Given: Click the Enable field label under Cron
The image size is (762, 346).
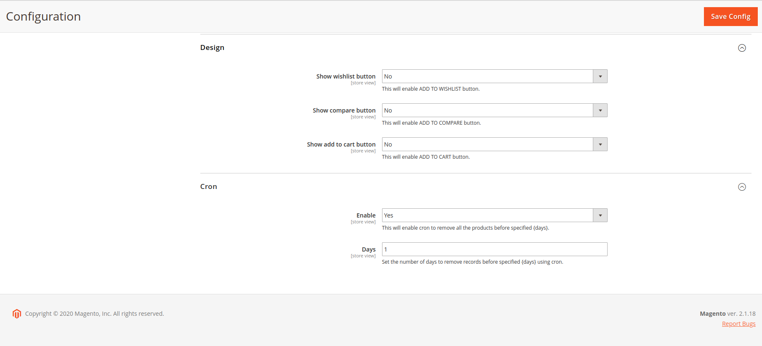Looking at the screenshot, I should pyautogui.click(x=366, y=215).
